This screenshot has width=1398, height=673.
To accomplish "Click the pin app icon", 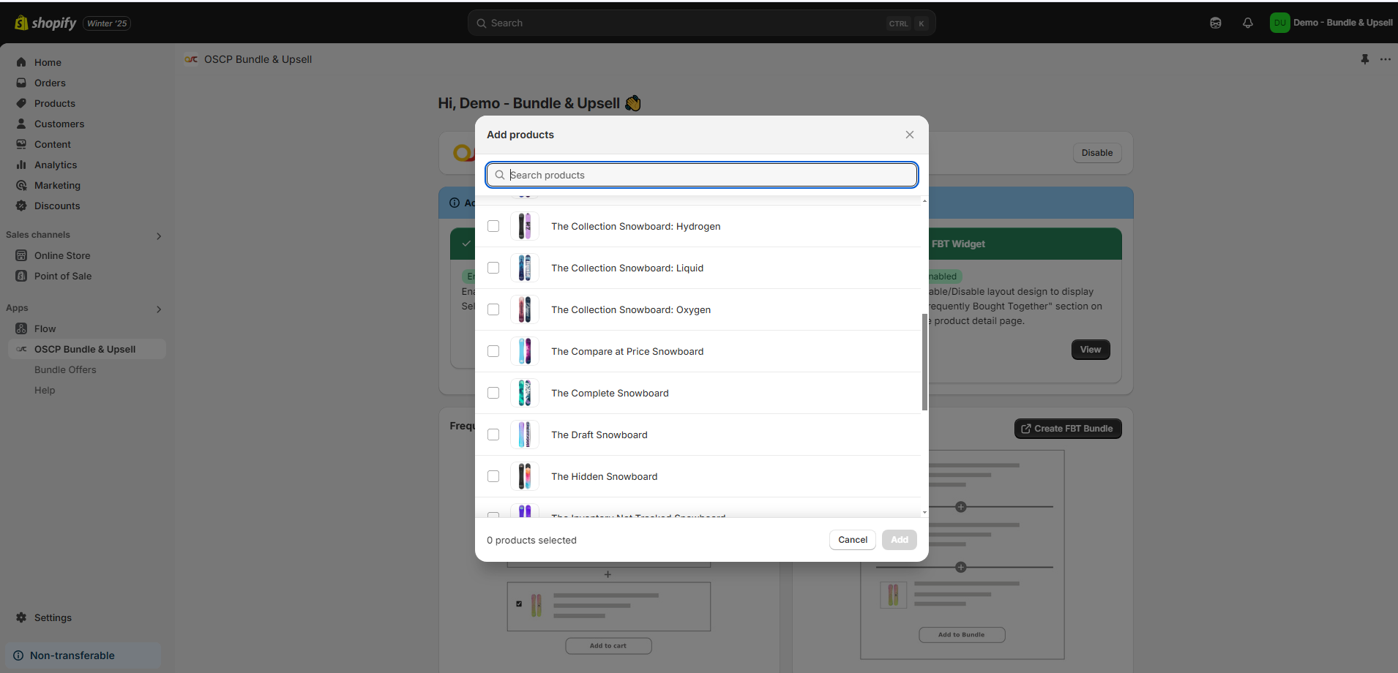I will pos(1364,59).
